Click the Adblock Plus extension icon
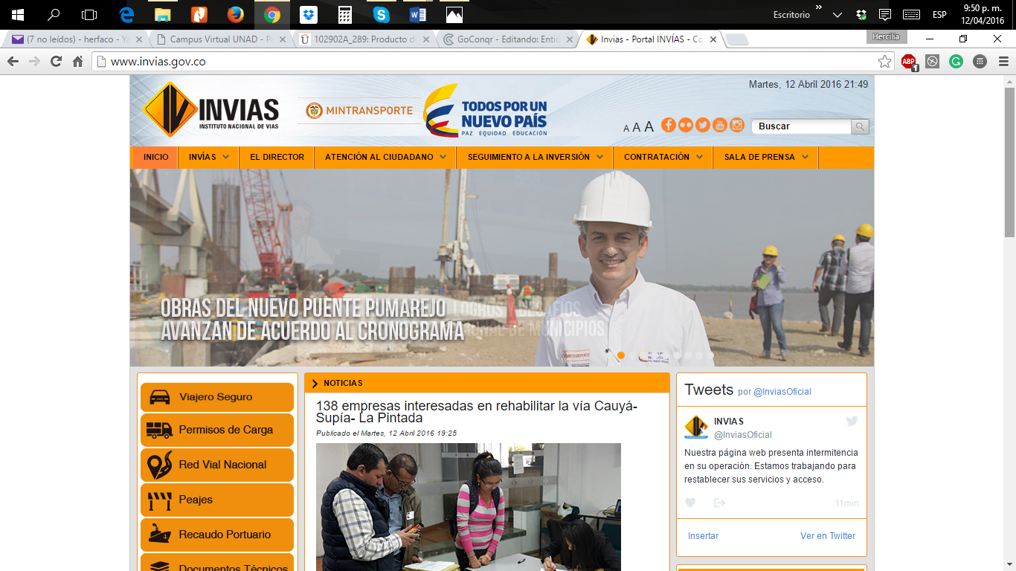The width and height of the screenshot is (1016, 571). pyautogui.click(x=908, y=62)
